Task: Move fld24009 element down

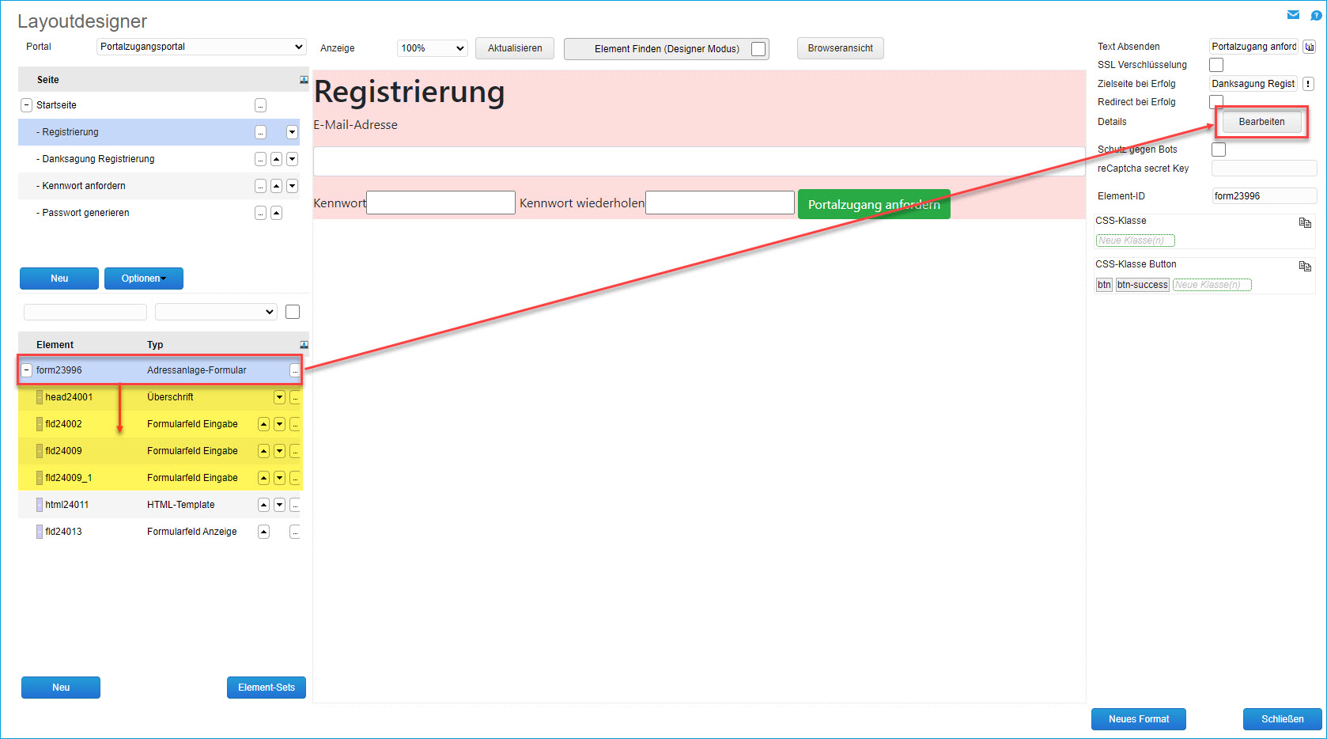Action: (x=279, y=451)
